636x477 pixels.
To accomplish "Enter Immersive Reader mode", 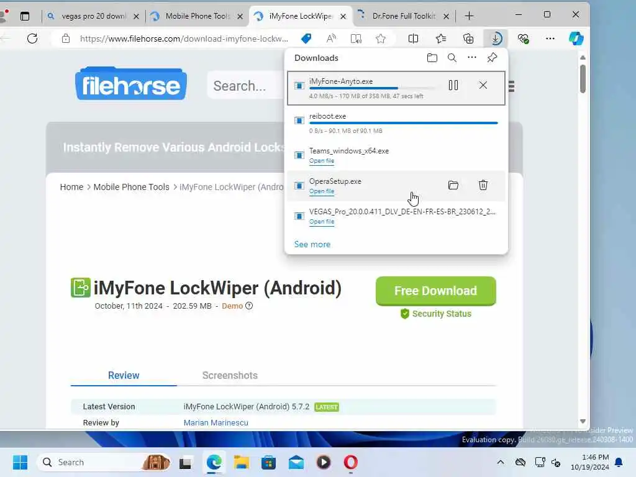I will tap(356, 39).
